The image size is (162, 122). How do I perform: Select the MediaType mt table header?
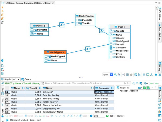pyautogui.click(x=55, y=52)
